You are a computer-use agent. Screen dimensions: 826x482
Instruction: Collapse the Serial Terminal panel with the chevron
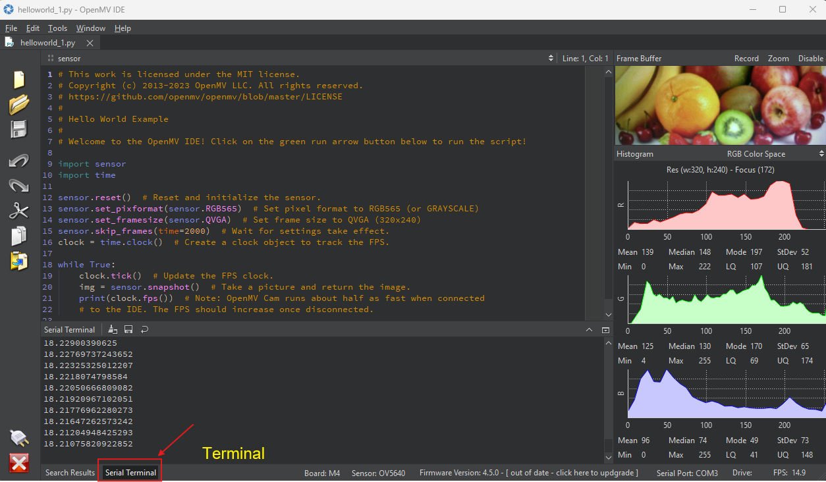point(590,329)
